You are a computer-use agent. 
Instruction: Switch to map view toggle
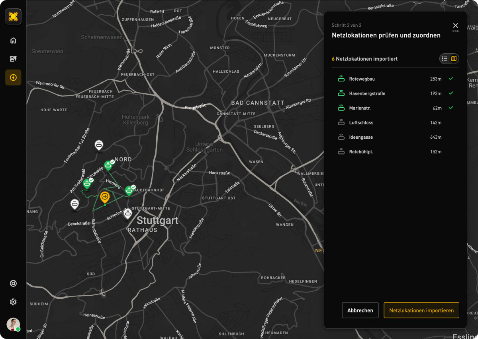pos(454,59)
